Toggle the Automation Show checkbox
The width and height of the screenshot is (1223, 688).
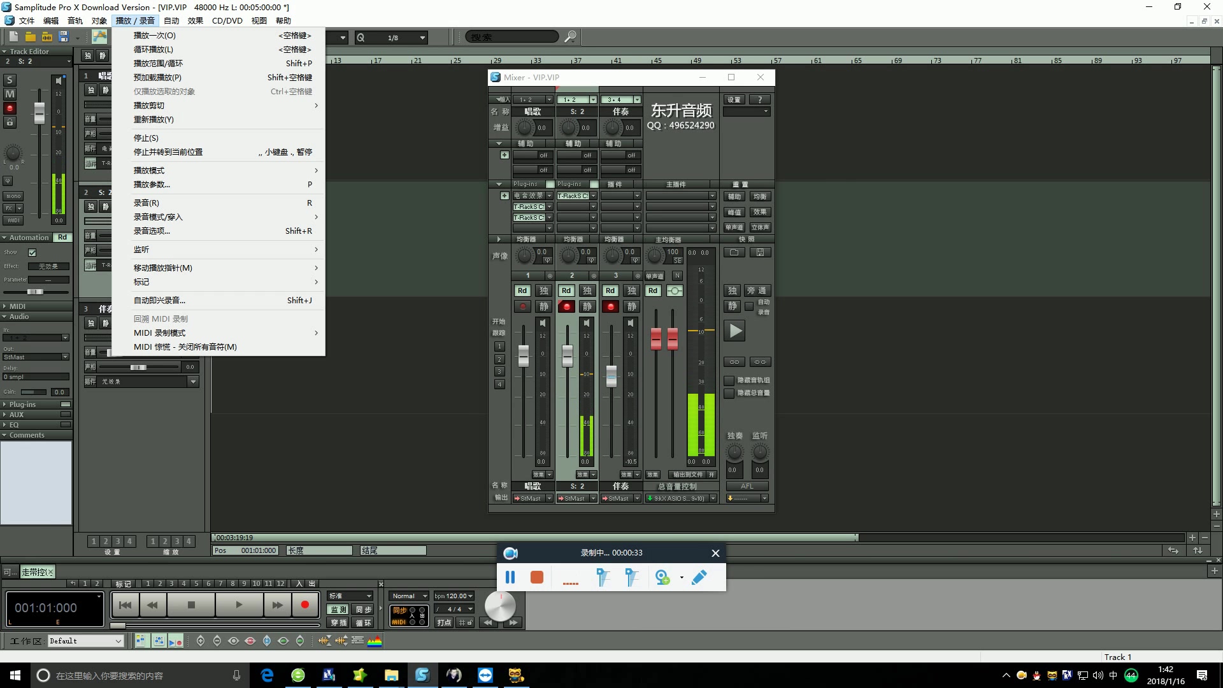[32, 253]
